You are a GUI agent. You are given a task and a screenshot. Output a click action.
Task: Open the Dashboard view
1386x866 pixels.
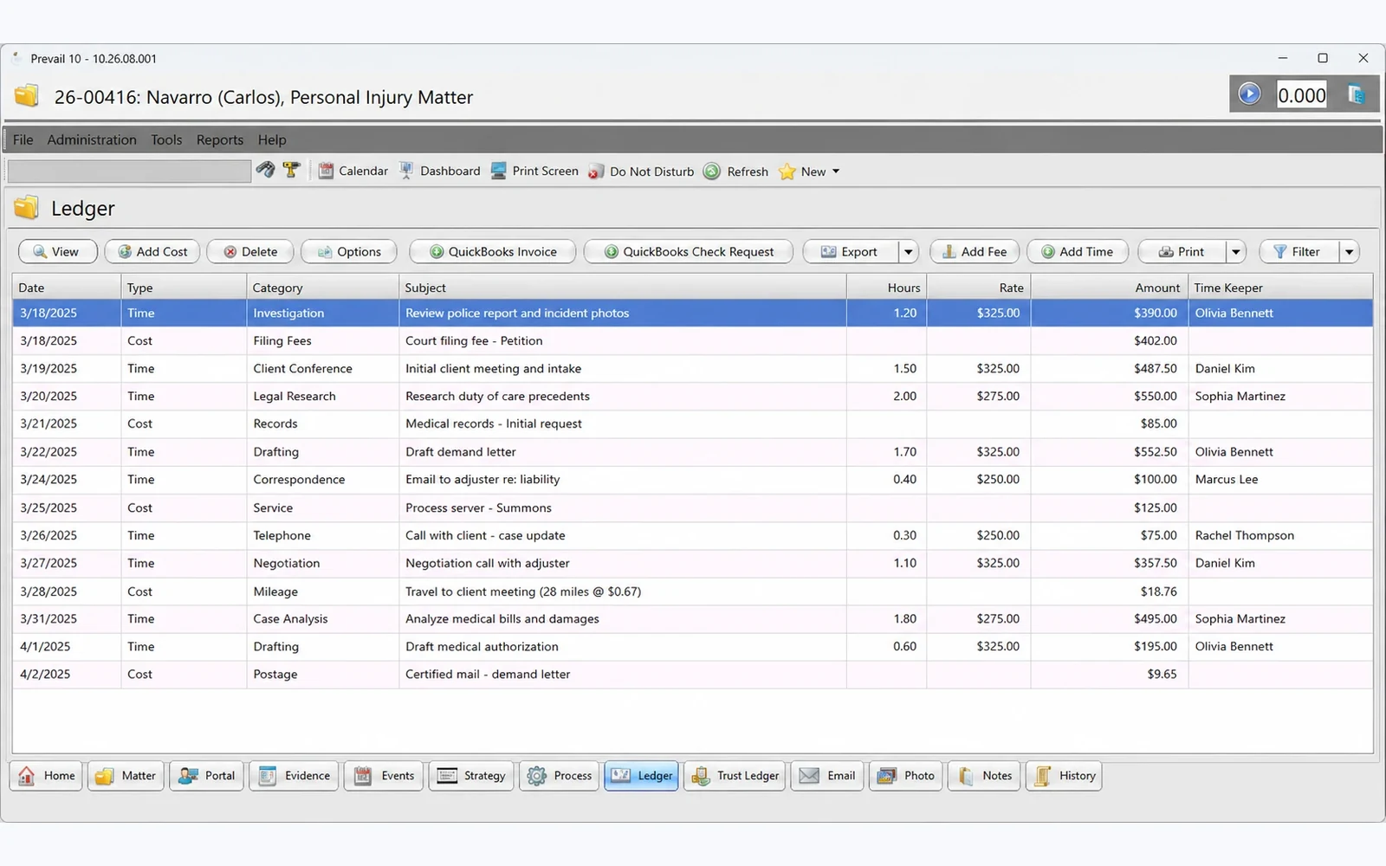click(439, 171)
